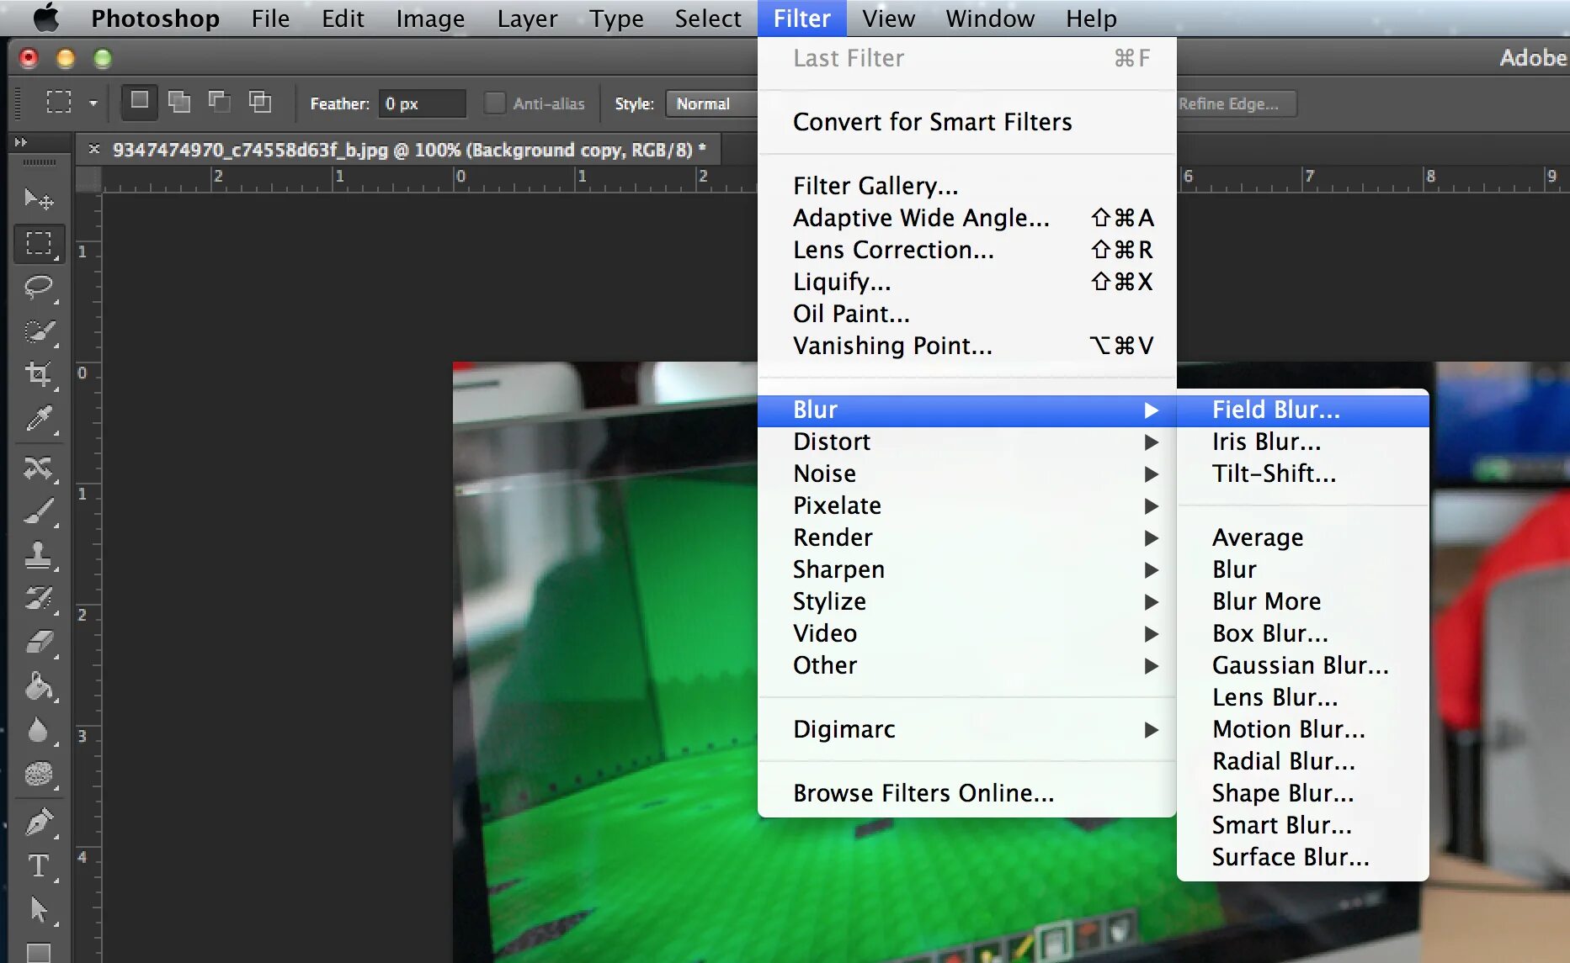Open Lens Correction filter
The image size is (1570, 963).
[x=966, y=250]
